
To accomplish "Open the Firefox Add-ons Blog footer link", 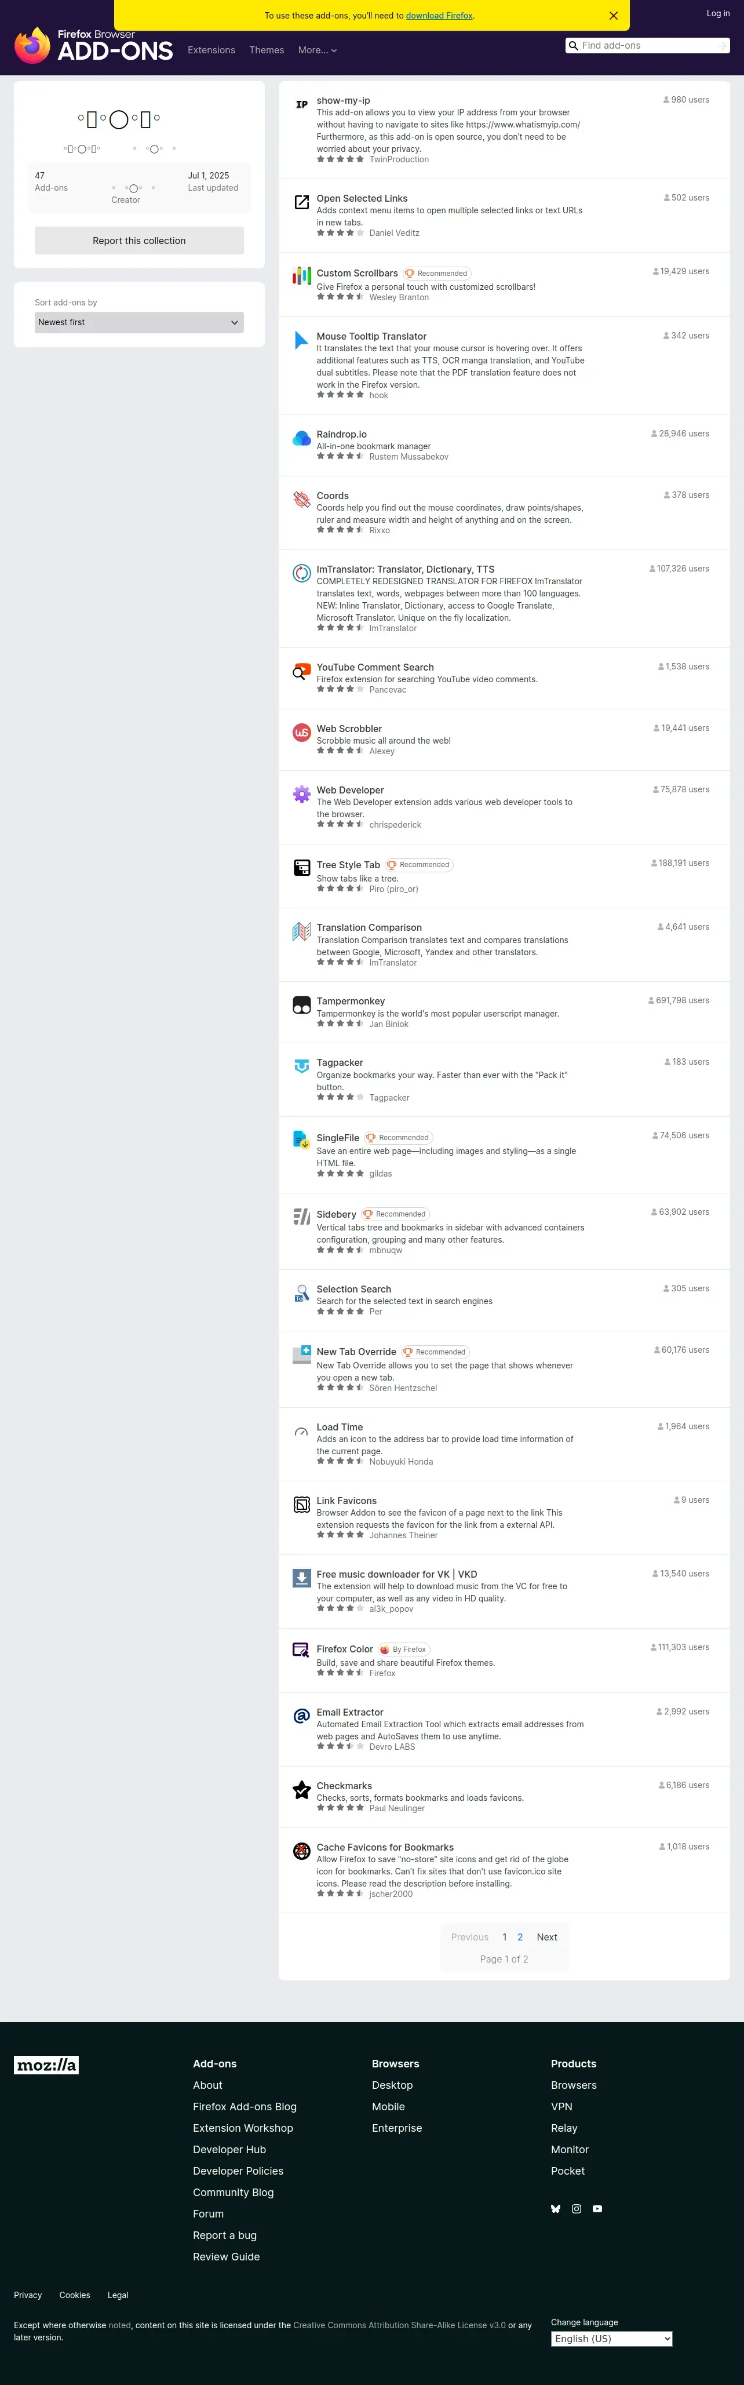I will (x=245, y=2106).
